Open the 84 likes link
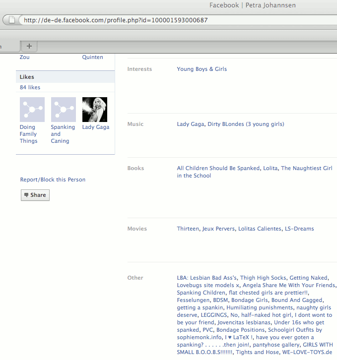The image size is (337, 360). [x=30, y=87]
